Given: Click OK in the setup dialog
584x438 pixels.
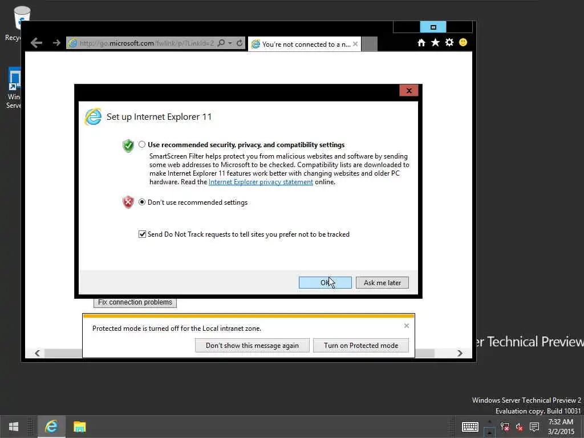Looking at the screenshot, I should click(x=325, y=283).
